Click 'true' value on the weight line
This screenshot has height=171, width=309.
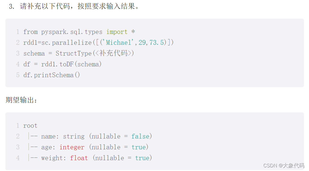point(142,158)
